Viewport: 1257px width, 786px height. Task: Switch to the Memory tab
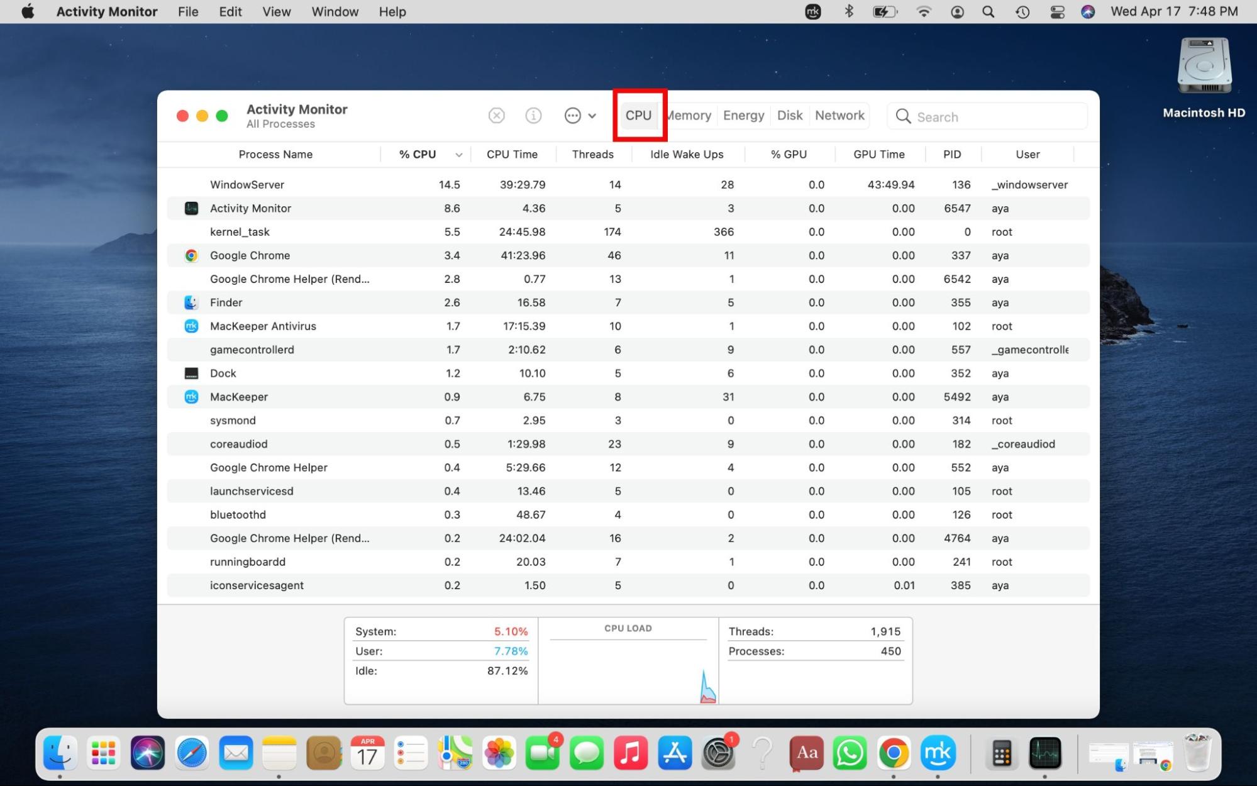click(689, 115)
